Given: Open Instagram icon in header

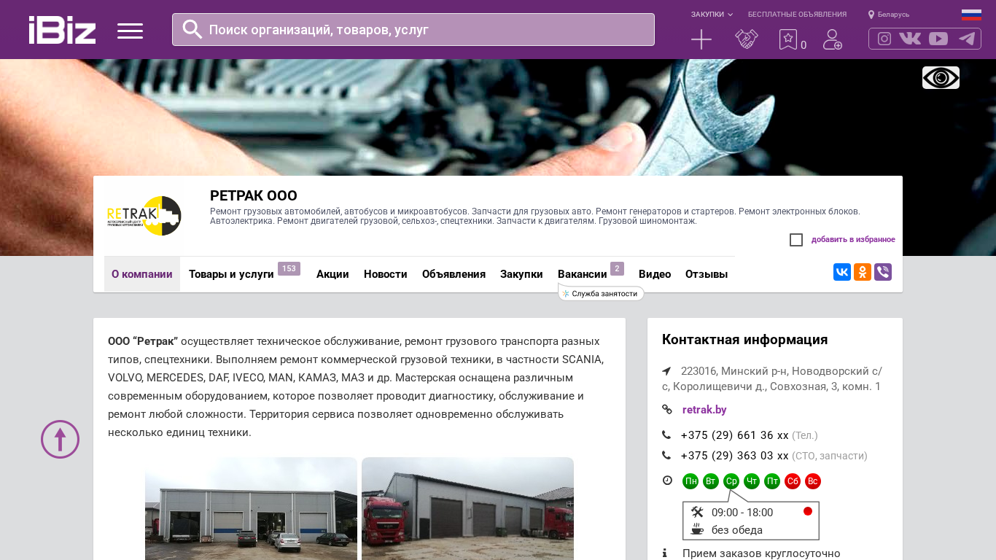Looking at the screenshot, I should pos(884,39).
